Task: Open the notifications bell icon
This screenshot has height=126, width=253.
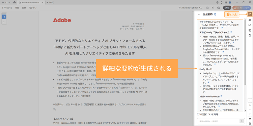Action: coord(221,3)
